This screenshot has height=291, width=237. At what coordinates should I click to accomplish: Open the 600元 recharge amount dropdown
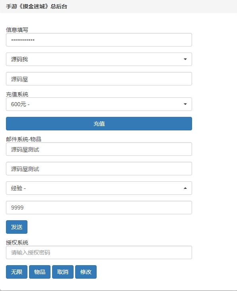(99, 104)
